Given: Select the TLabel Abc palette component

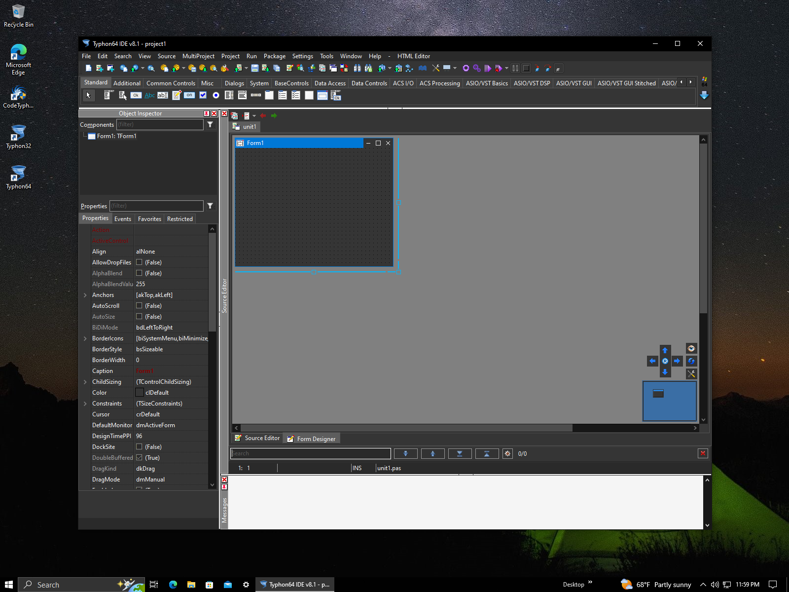Looking at the screenshot, I should (149, 96).
